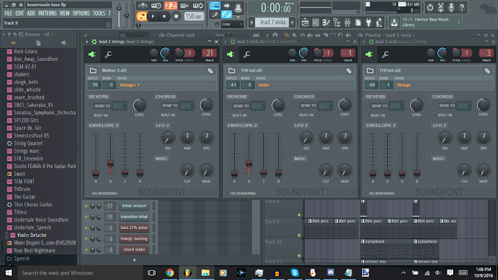Expand lead 2 viola #2 window menu arrow
The image size is (498, 280).
pyautogui.click(x=225, y=42)
